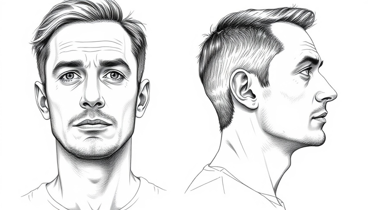Select the front-facing portrait sketch
Image resolution: width=368 pixels, height=210 pixels.
pyautogui.click(x=94, y=105)
